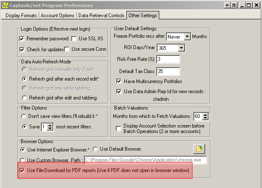Close the Program Preferences window
Screen dimensions: 262x188
click(257, 5)
